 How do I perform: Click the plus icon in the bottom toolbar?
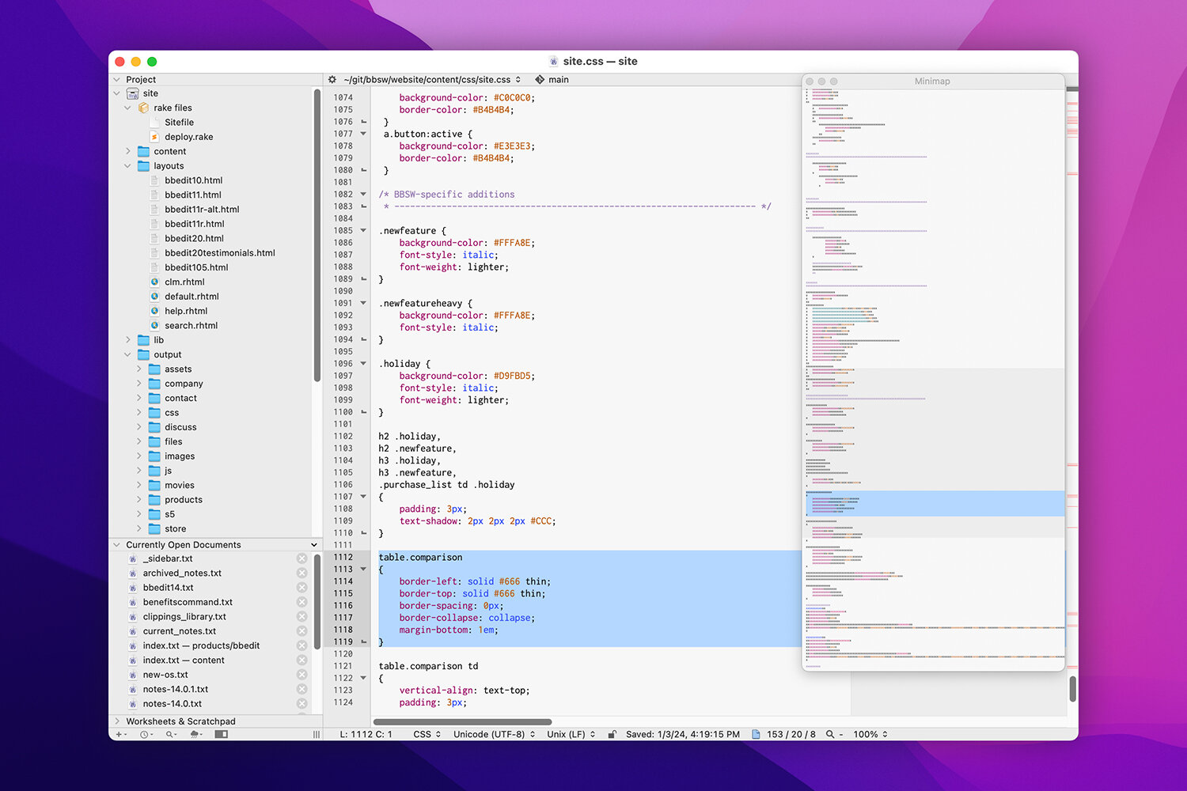coord(119,733)
